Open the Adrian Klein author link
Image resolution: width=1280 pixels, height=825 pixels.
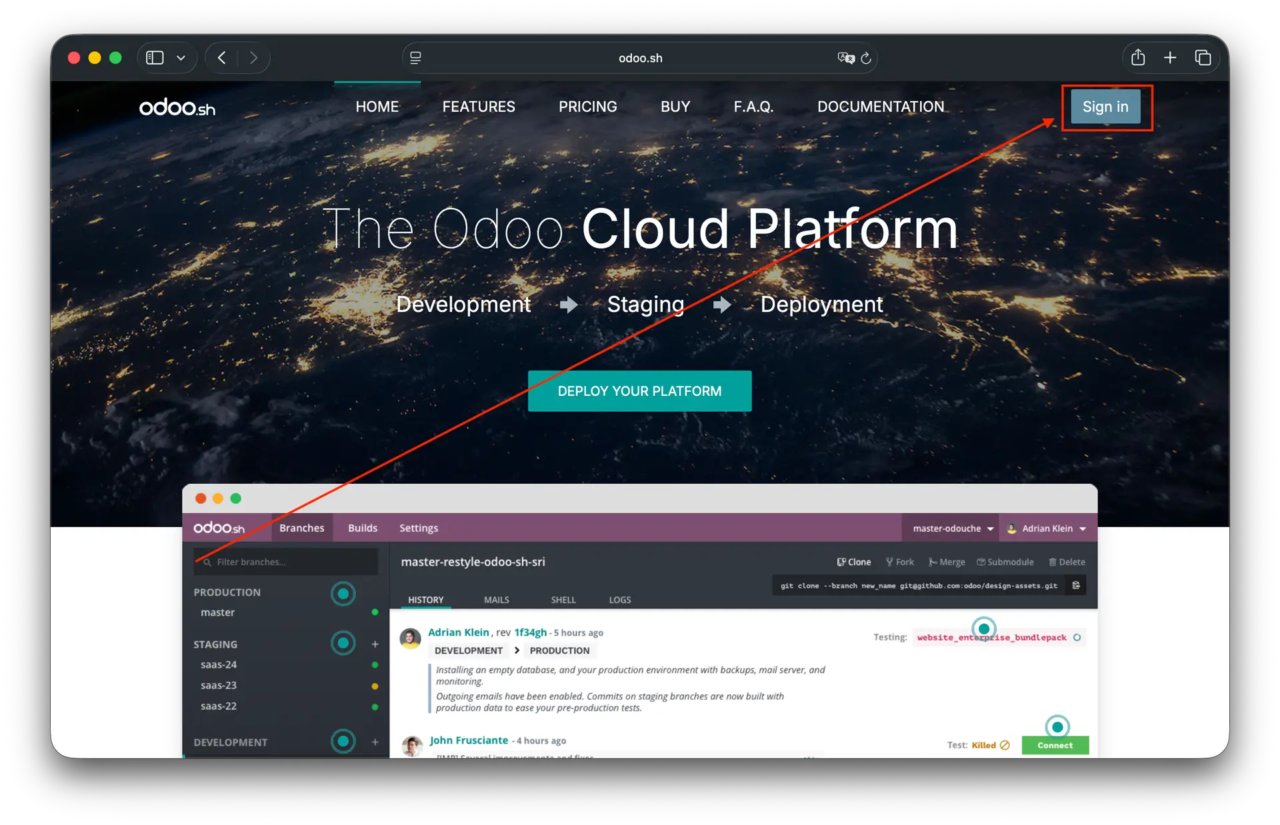tap(459, 632)
